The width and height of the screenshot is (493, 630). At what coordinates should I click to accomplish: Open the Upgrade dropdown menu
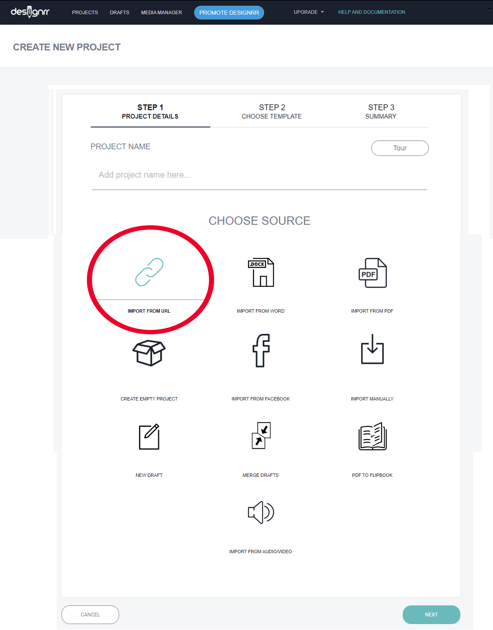[x=309, y=12]
